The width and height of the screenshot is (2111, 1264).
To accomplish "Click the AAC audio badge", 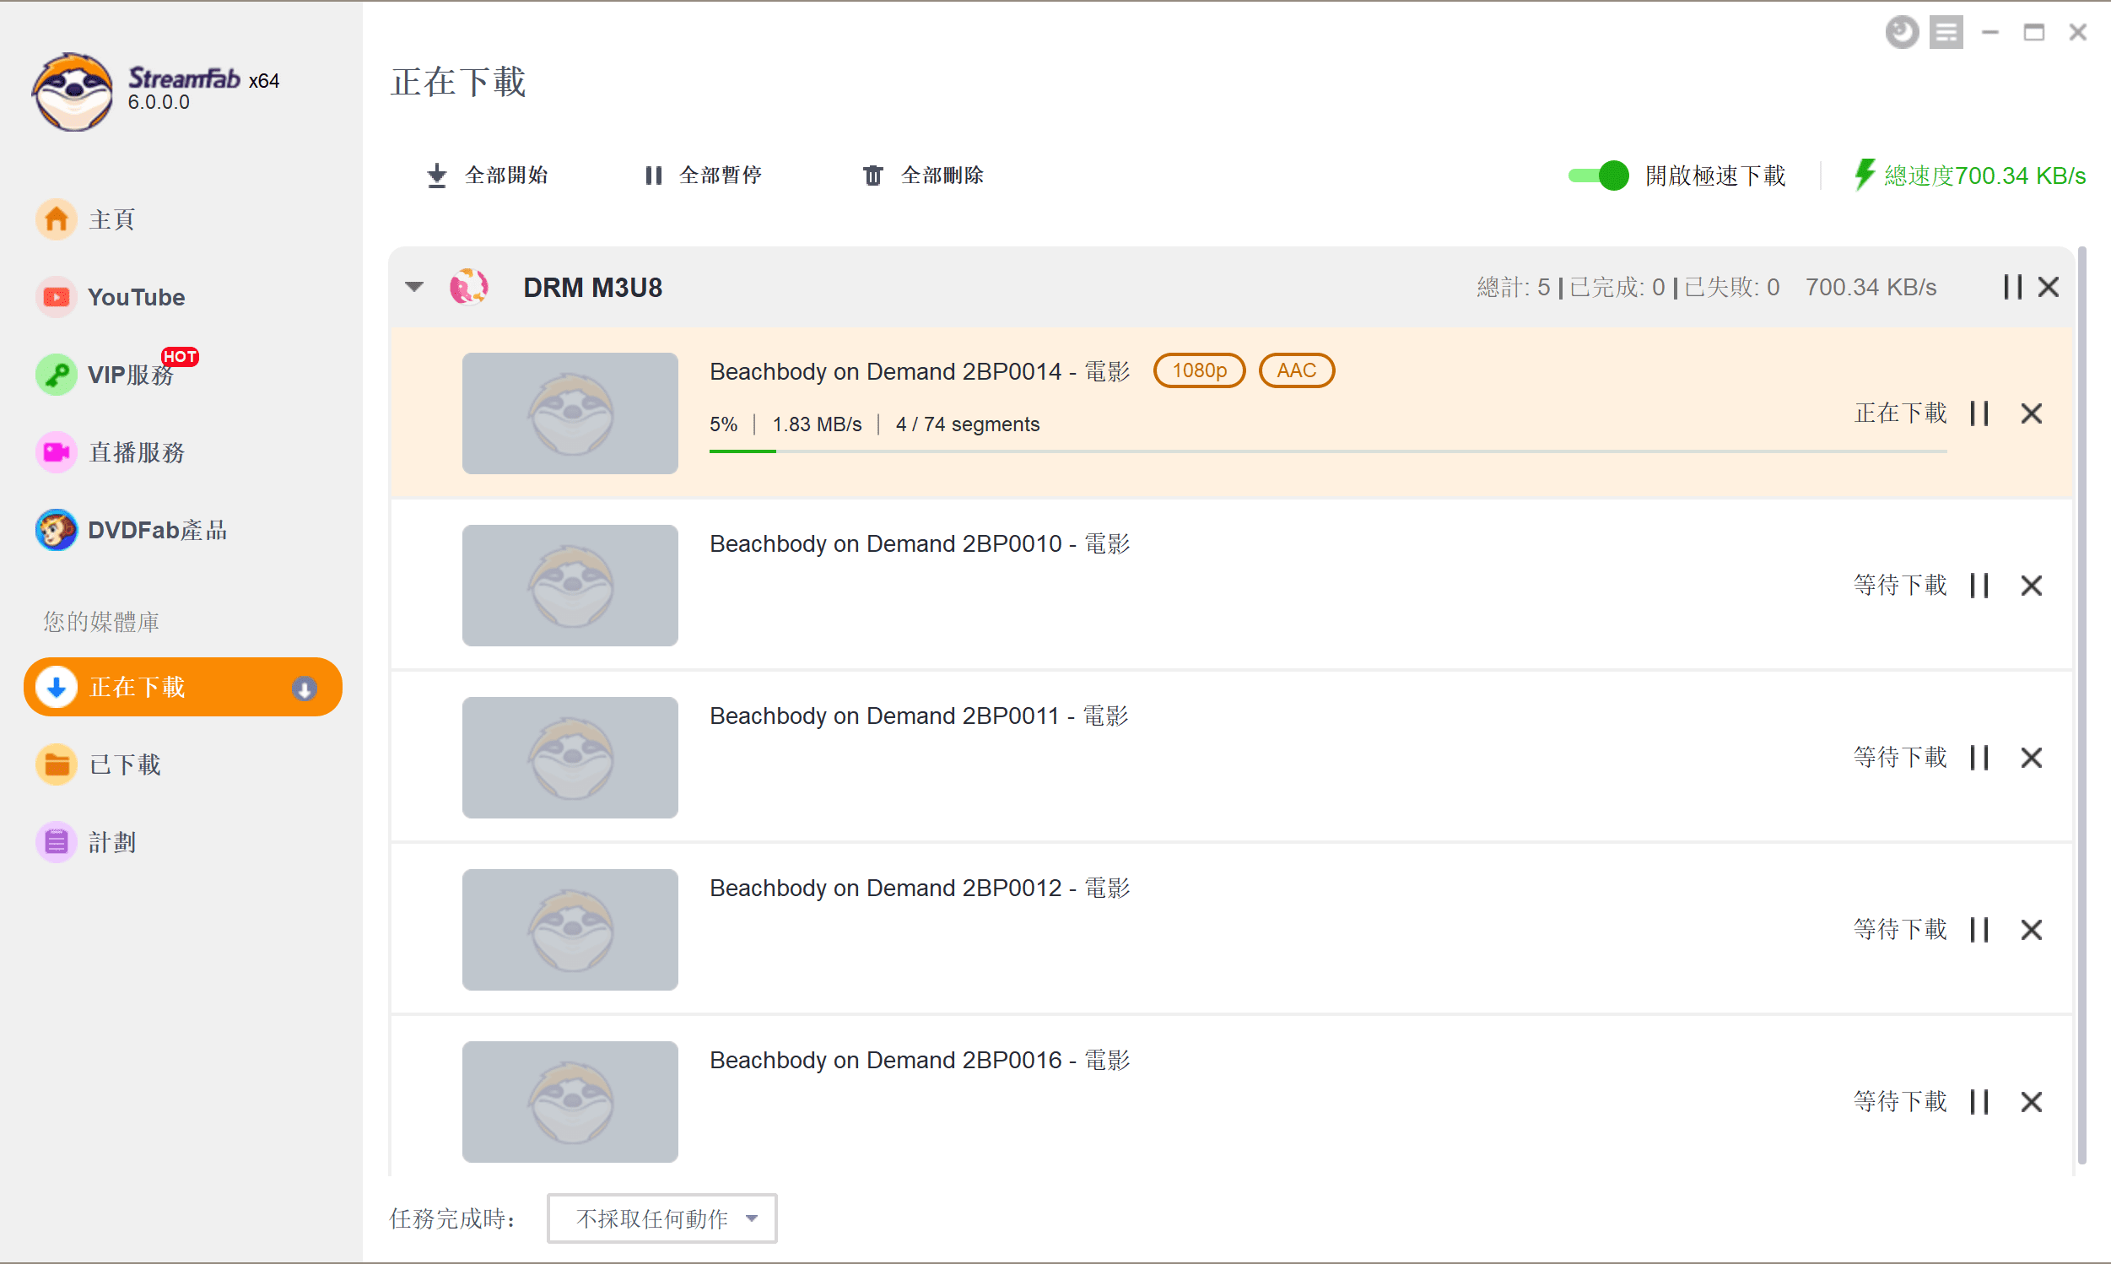I will pos(1296,370).
